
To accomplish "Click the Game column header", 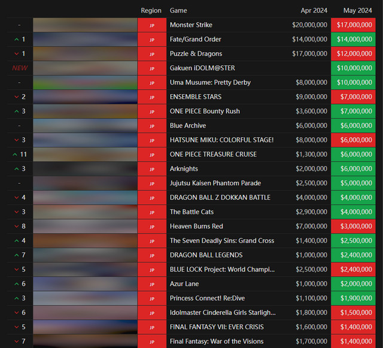I will point(178,11).
